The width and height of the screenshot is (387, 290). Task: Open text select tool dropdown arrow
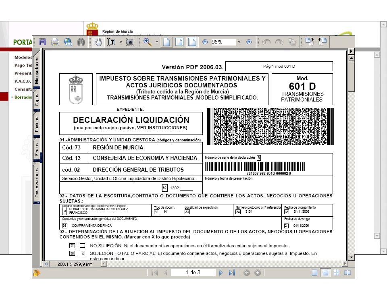point(121,42)
